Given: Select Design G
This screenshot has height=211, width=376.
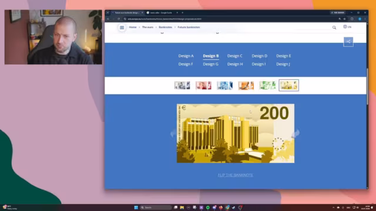Looking at the screenshot, I should (210, 64).
